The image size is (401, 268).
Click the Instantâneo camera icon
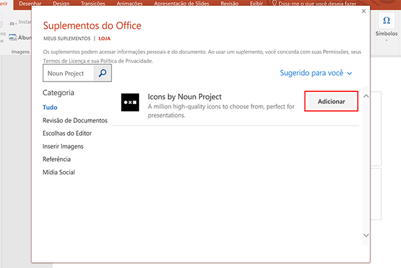pos(13,22)
